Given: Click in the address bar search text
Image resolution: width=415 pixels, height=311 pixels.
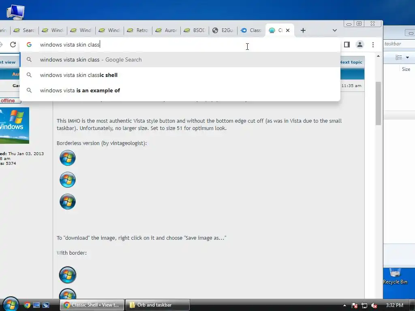Looking at the screenshot, I should click(70, 45).
